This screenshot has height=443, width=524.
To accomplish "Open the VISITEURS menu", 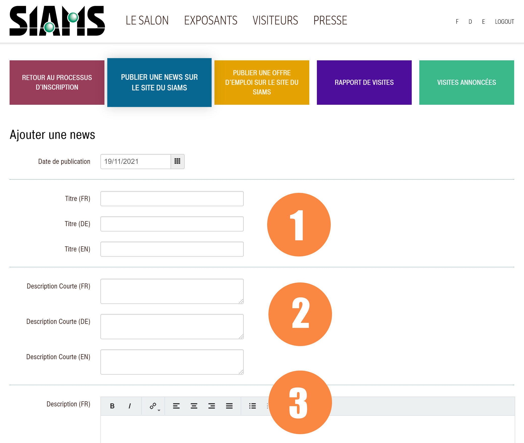I will 275,20.
